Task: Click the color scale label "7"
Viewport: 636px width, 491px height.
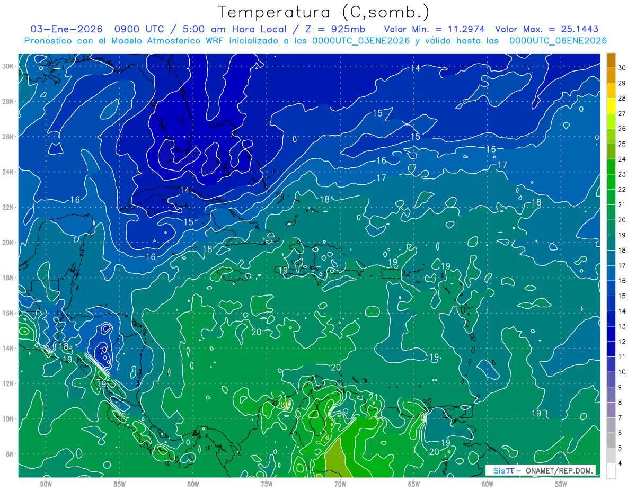Action: [x=620, y=418]
